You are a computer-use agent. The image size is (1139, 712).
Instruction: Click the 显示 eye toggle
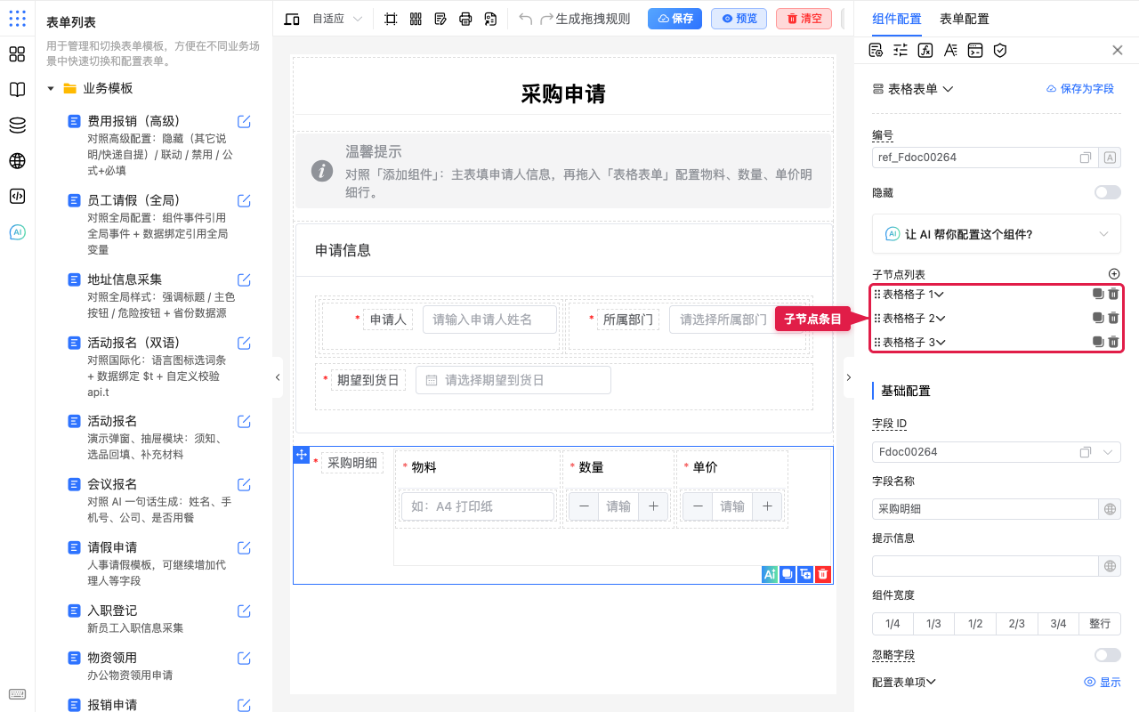1103,683
